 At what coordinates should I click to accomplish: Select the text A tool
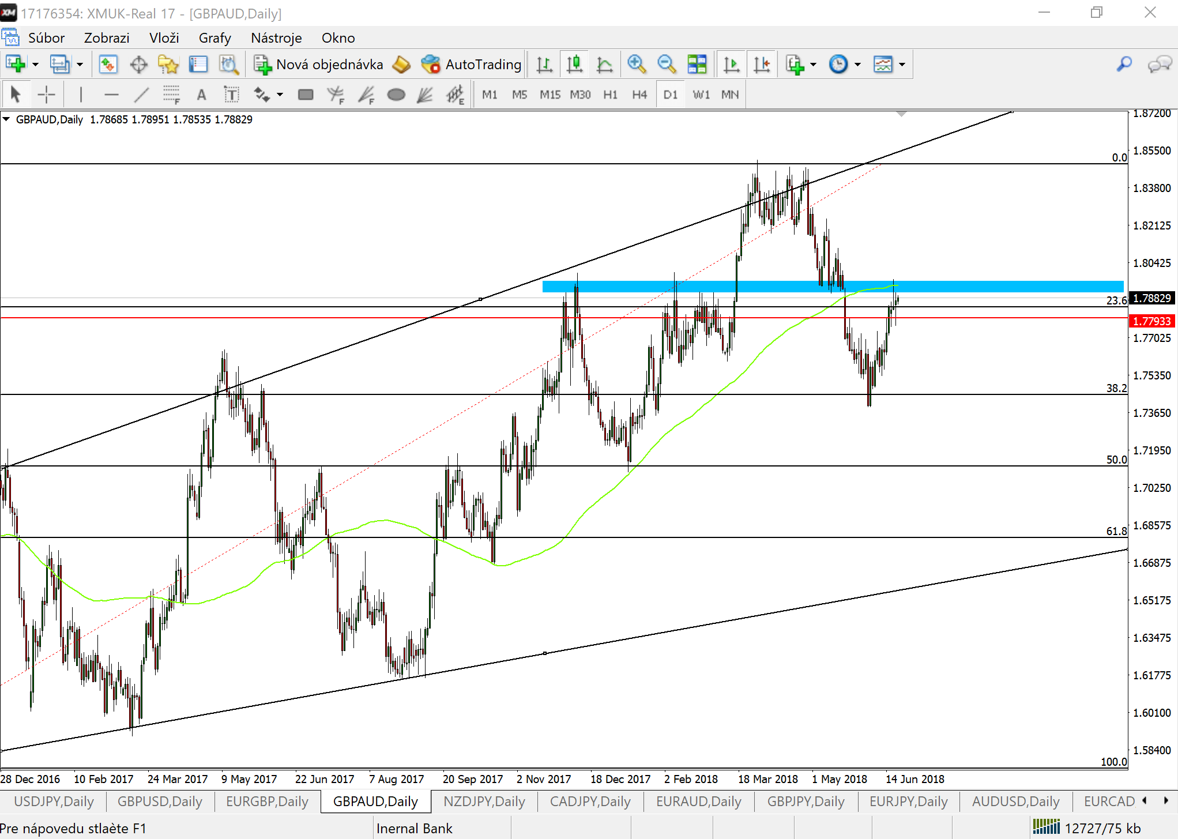click(x=201, y=94)
